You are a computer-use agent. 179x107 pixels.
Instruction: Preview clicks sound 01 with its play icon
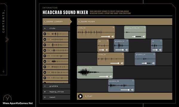tap(45, 34)
